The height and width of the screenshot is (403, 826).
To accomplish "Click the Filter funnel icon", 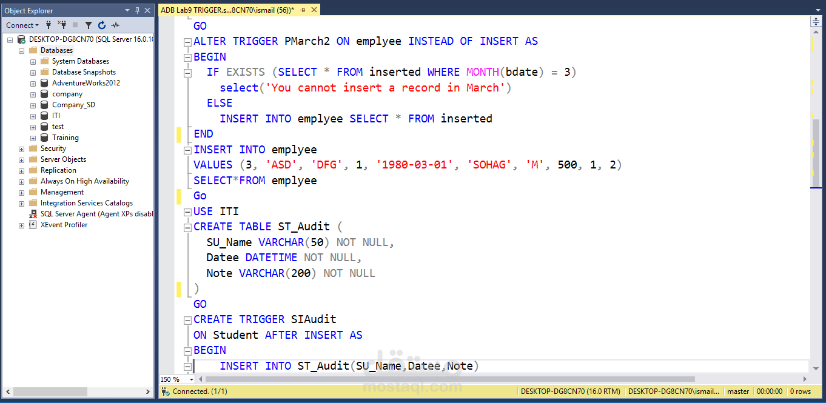I will [x=89, y=25].
